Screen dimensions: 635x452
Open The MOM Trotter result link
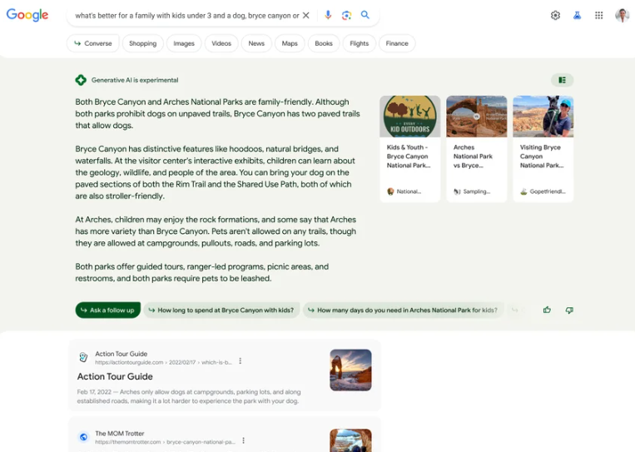120,434
